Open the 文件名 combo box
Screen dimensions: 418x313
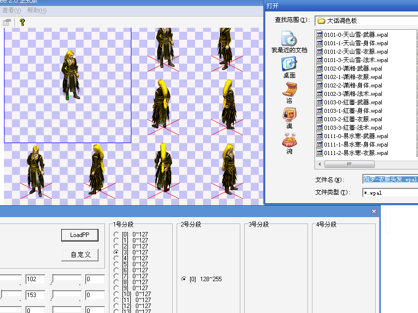(x=390, y=179)
